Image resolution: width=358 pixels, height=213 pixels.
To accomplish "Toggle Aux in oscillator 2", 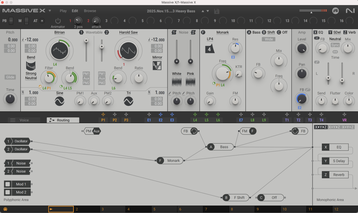I will click(102, 78).
